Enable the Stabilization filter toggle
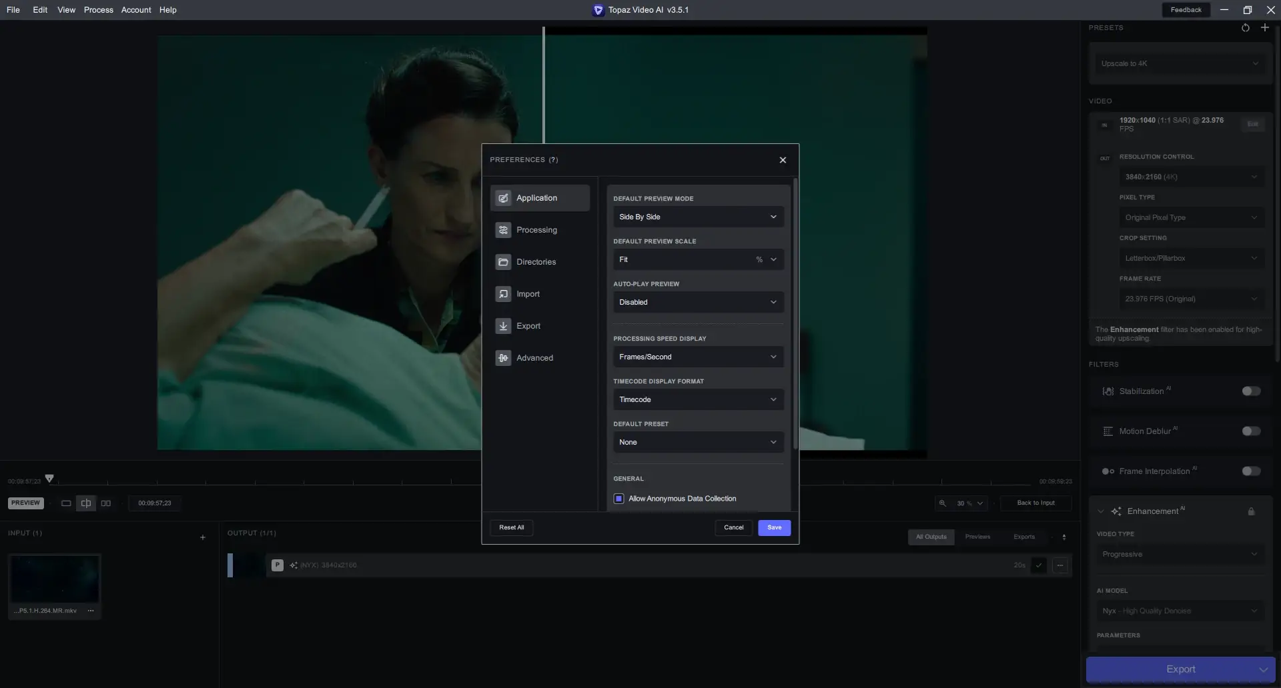Viewport: 1281px width, 688px height. click(x=1251, y=391)
